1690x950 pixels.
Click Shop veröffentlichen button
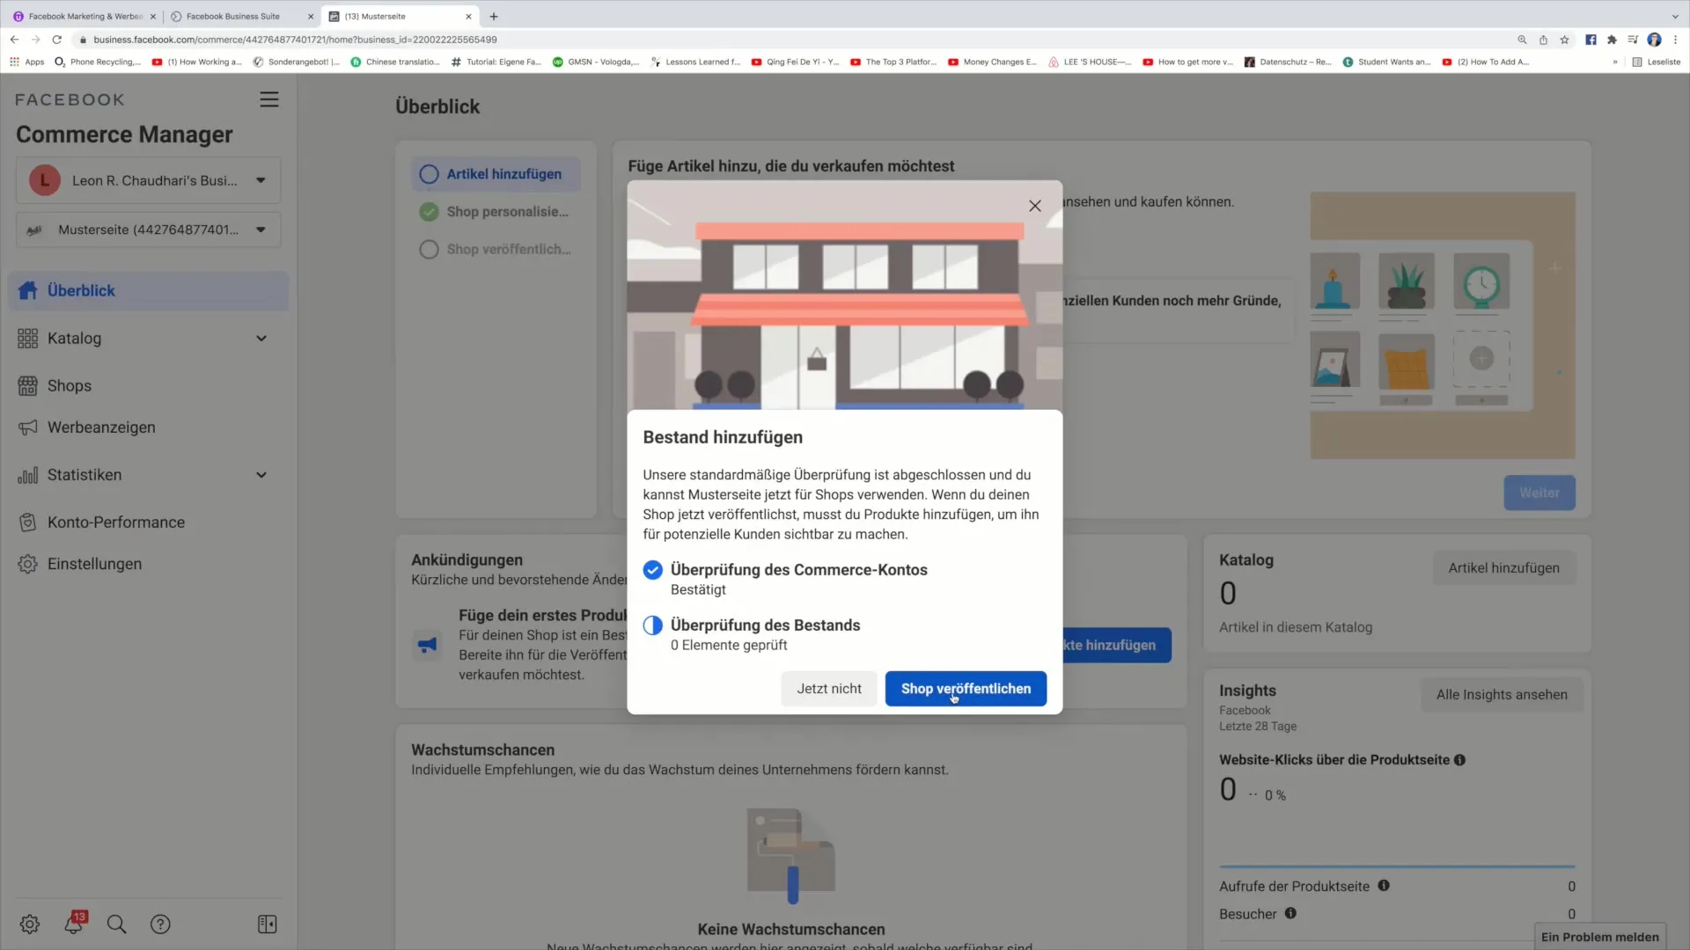pyautogui.click(x=966, y=688)
